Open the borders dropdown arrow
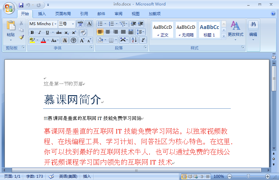279x180 pixels. pos(116,40)
